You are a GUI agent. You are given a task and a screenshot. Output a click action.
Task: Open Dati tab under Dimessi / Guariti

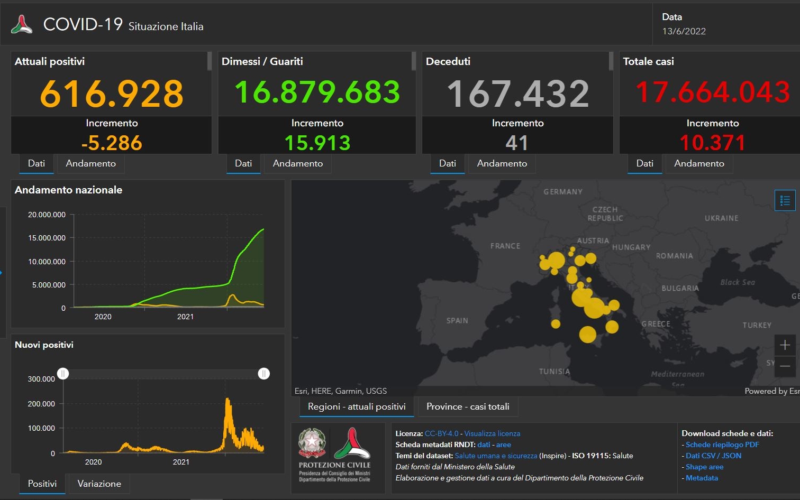click(243, 163)
